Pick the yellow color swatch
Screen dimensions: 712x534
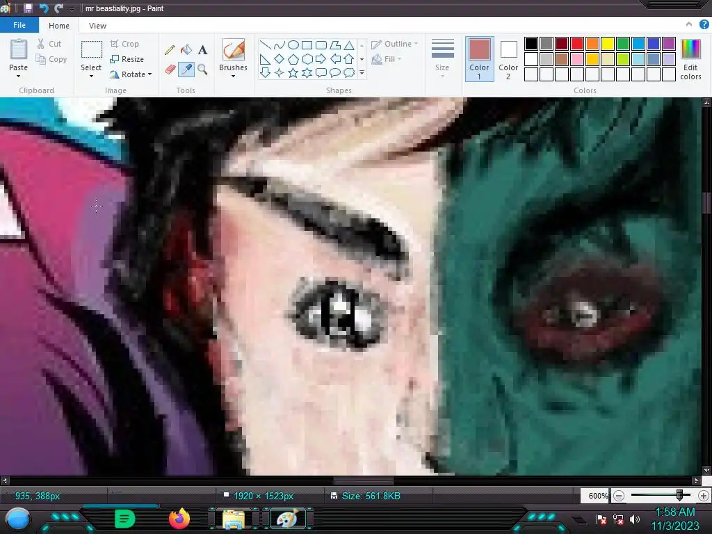click(x=608, y=44)
